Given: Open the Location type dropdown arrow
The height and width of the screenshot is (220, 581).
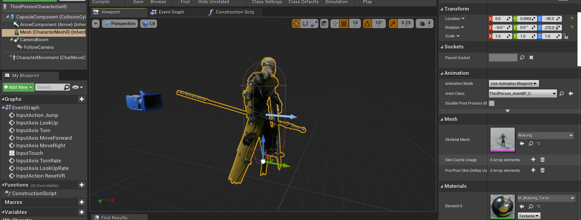Looking at the screenshot, I should pos(463,18).
